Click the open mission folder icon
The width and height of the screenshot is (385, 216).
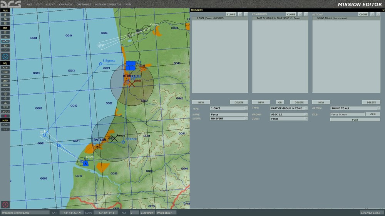(5, 19)
